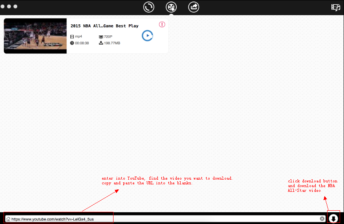Close the window with first traffic light
The image size is (344, 224).
[x=3, y=6]
